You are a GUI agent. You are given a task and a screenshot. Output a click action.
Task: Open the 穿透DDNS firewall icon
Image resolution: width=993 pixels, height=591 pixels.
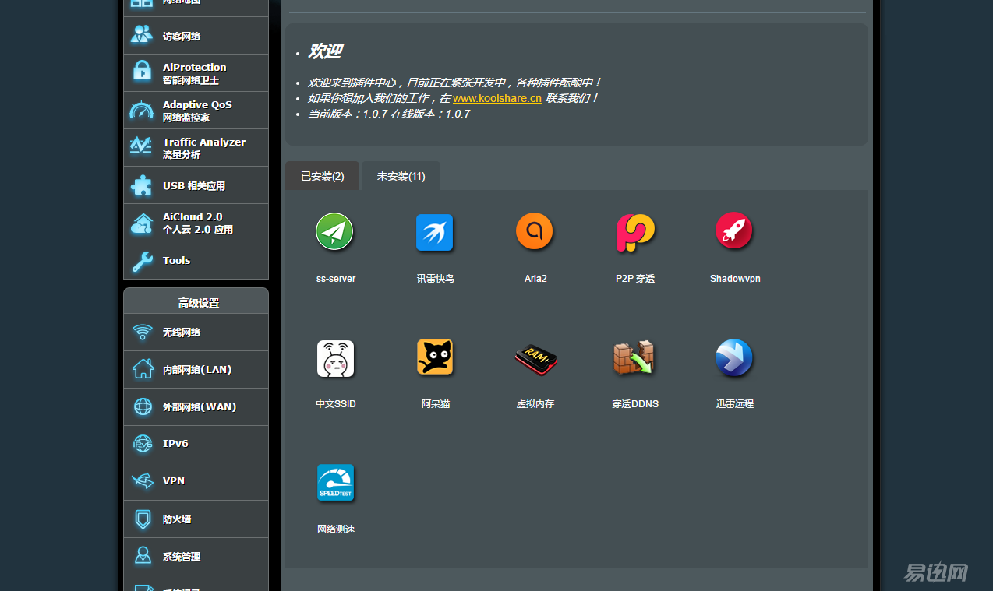tap(634, 358)
